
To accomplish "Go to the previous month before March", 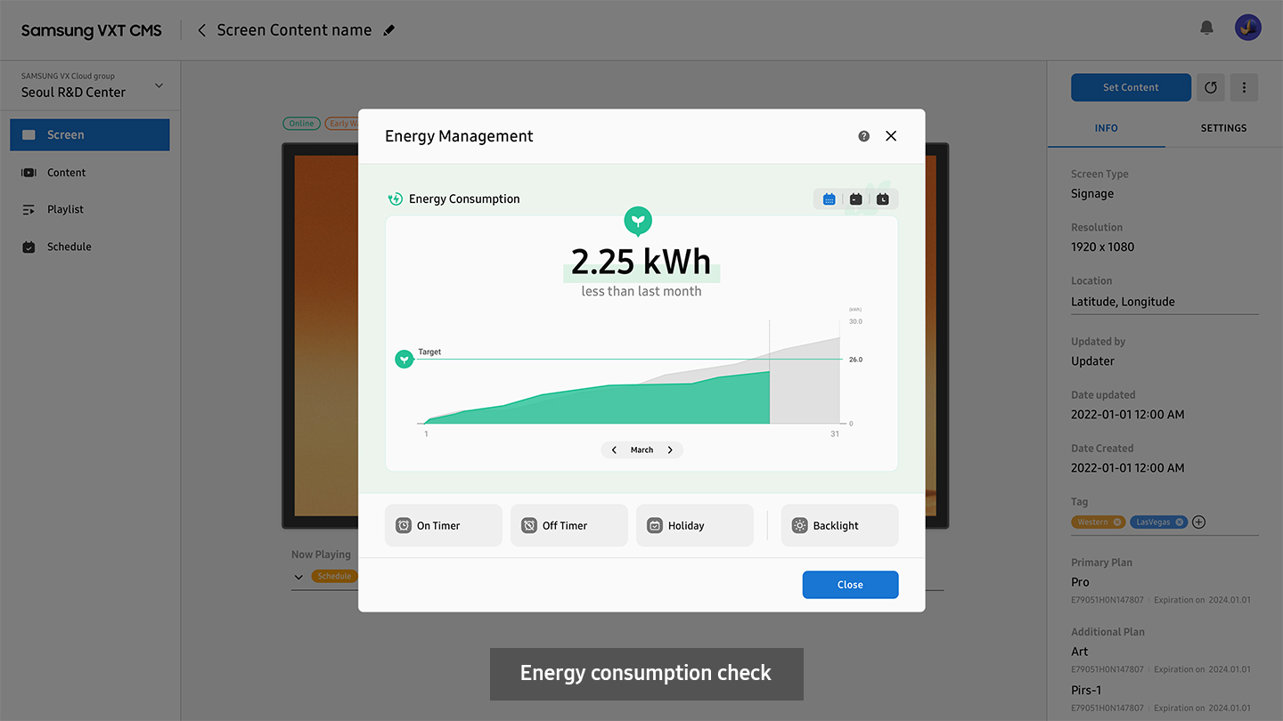I will [614, 450].
